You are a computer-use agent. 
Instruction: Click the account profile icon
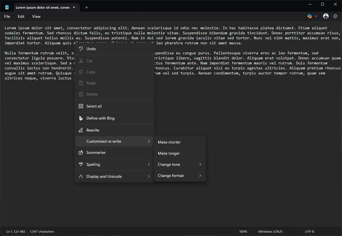pyautogui.click(x=325, y=16)
